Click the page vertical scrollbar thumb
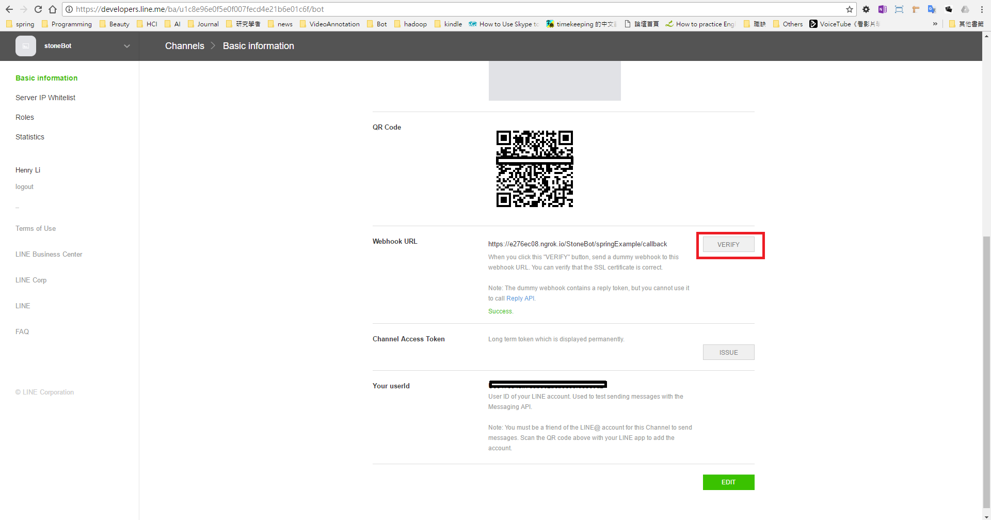 click(x=986, y=372)
